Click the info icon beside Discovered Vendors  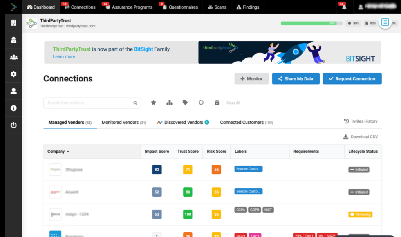tap(207, 122)
